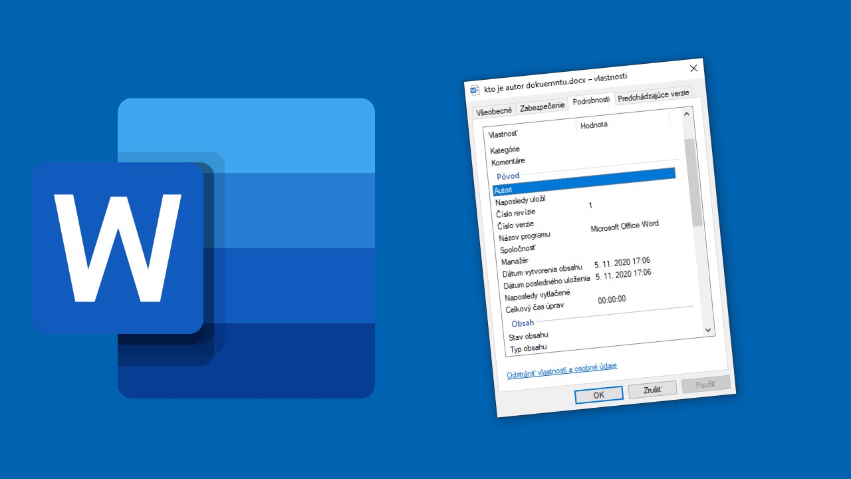Screen dimensions: 851x479
Task: Select the Manažér property
Action: 515,261
